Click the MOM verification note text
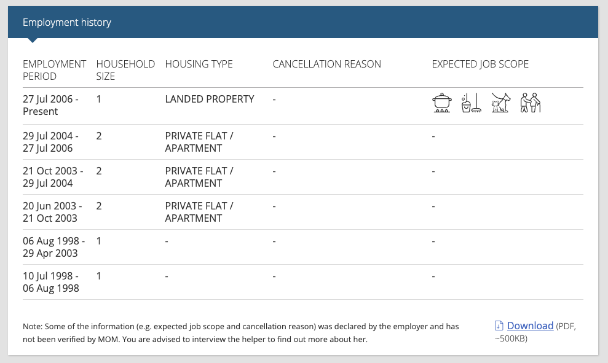Image resolution: width=608 pixels, height=363 pixels. (x=241, y=333)
